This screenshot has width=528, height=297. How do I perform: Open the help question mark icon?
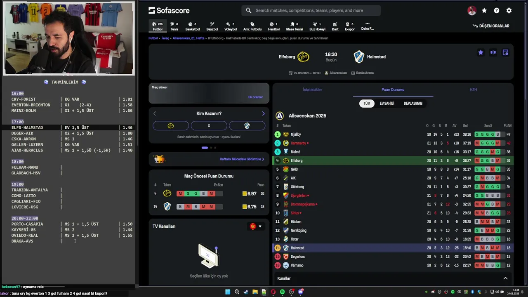click(x=497, y=11)
